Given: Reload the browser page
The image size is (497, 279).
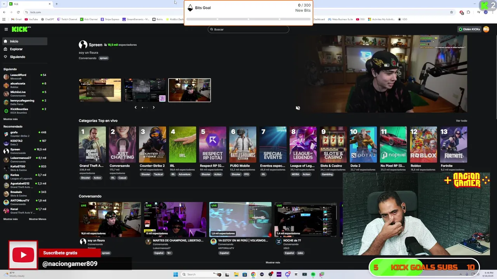Looking at the screenshot, I should [18, 12].
